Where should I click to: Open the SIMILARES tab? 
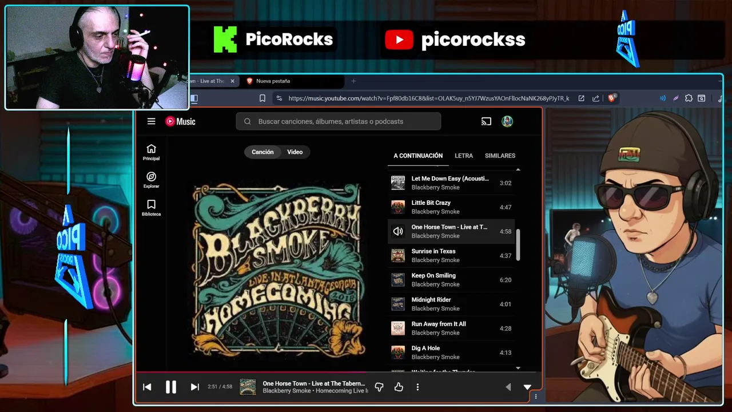(500, 156)
